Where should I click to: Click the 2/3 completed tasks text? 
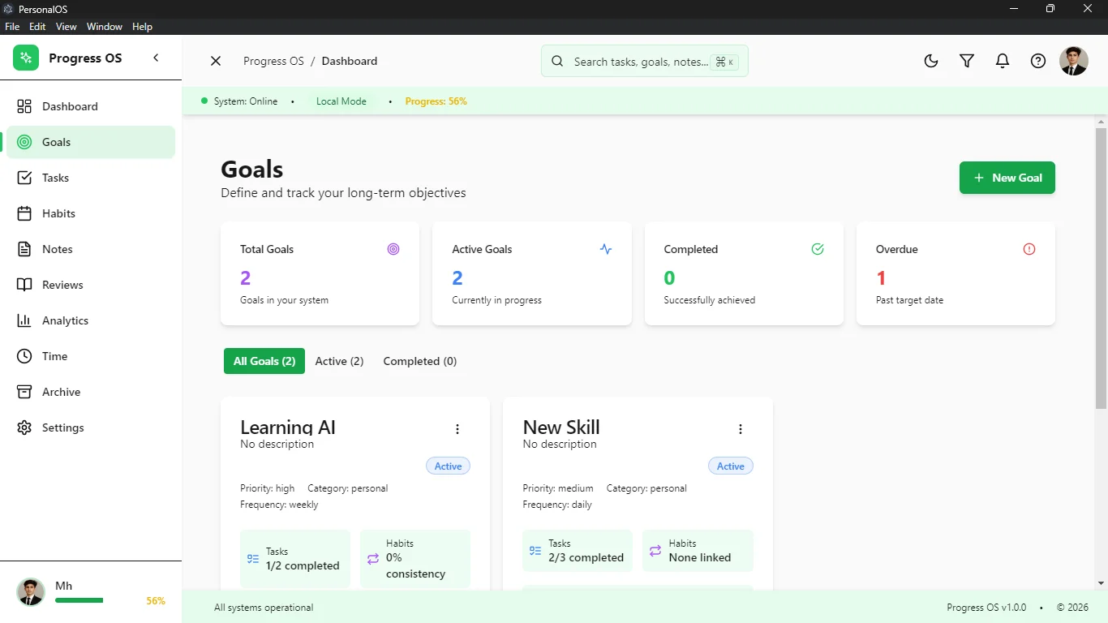pyautogui.click(x=586, y=557)
